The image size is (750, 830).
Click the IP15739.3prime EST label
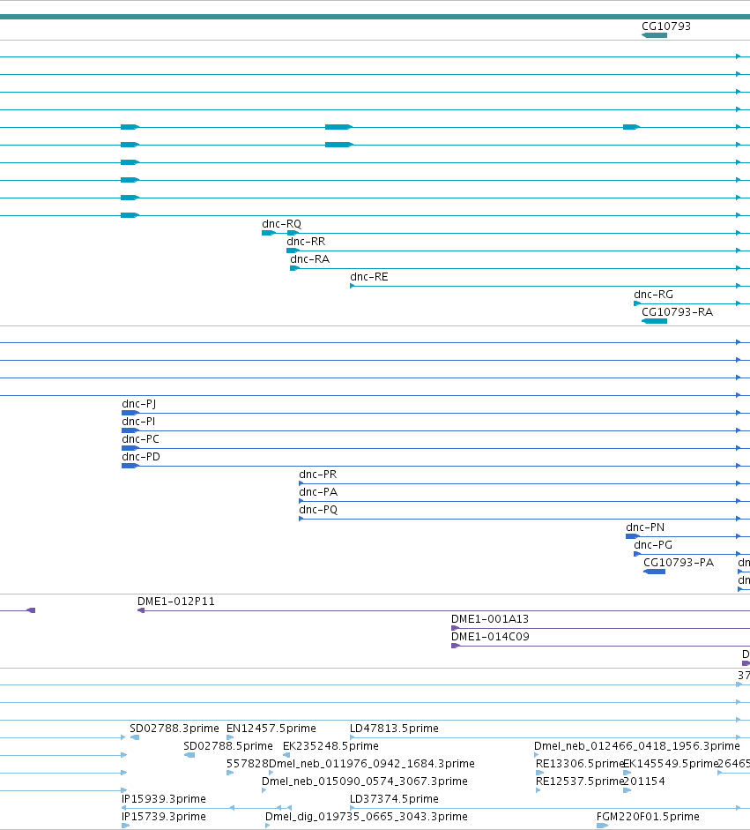pyautogui.click(x=163, y=817)
